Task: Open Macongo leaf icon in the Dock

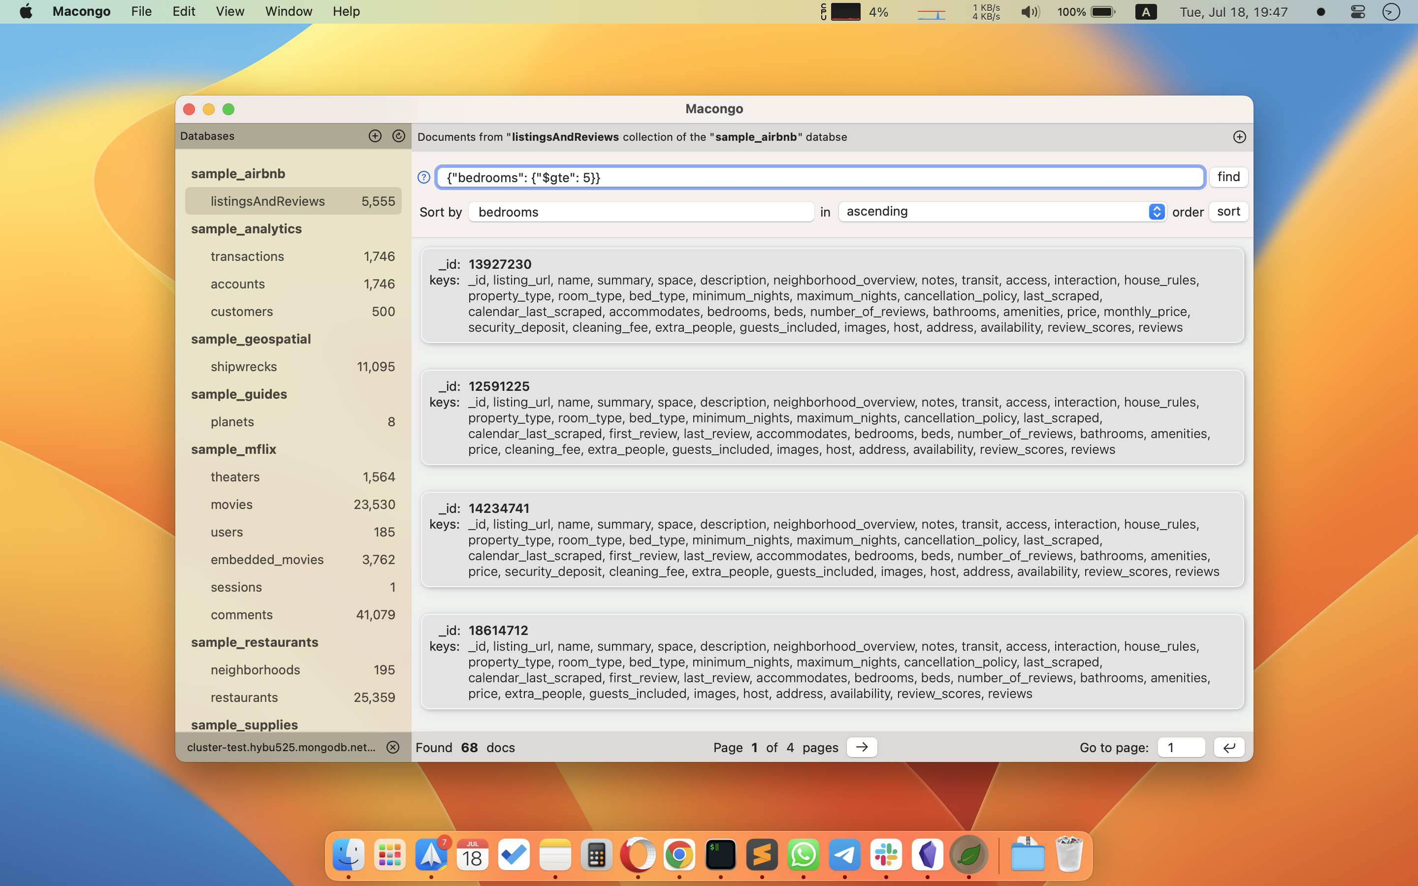Action: point(968,855)
